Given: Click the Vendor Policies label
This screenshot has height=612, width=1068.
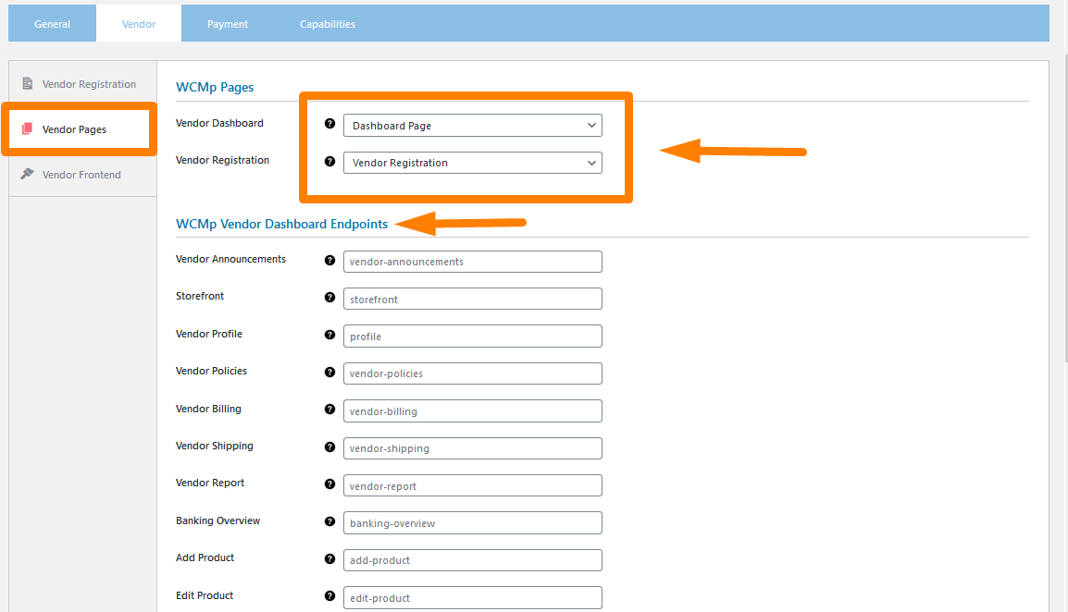Looking at the screenshot, I should pyautogui.click(x=211, y=371).
